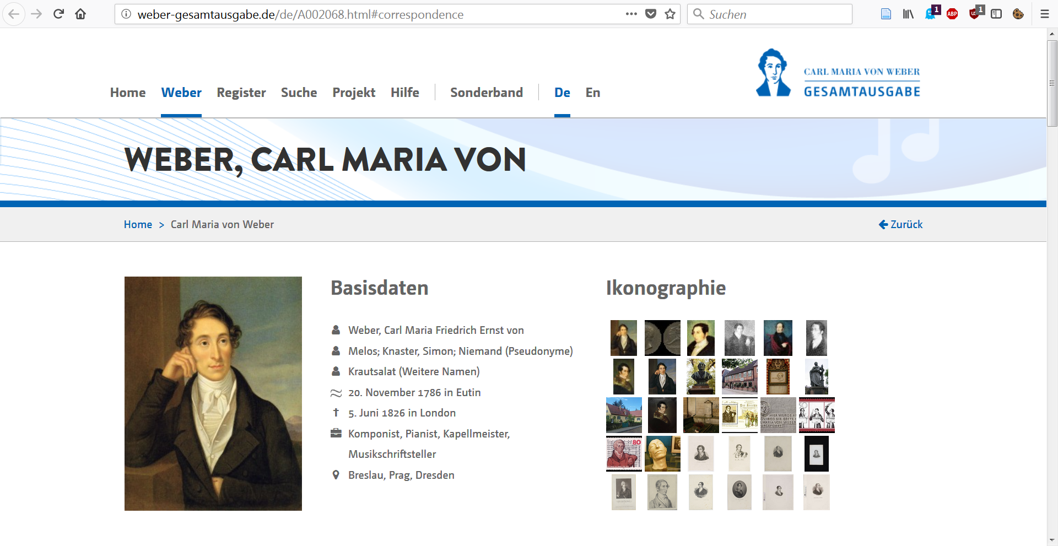Go to the browser home page icon
The width and height of the screenshot is (1058, 546).
[x=80, y=14]
